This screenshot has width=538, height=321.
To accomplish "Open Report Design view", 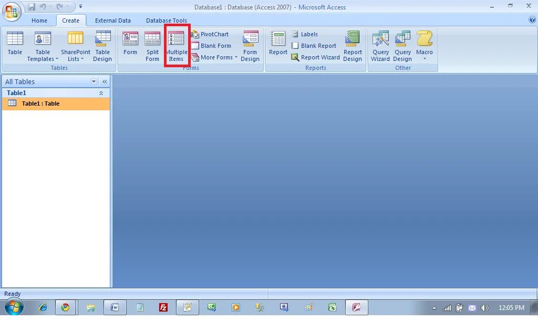I will coord(353,46).
